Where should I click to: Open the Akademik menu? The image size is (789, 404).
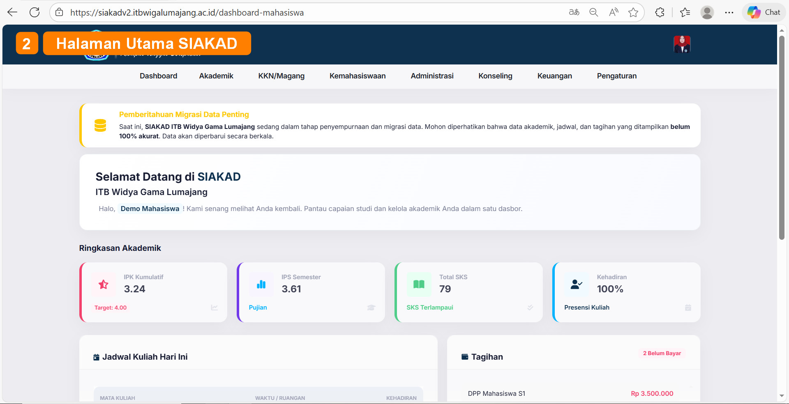(x=216, y=76)
